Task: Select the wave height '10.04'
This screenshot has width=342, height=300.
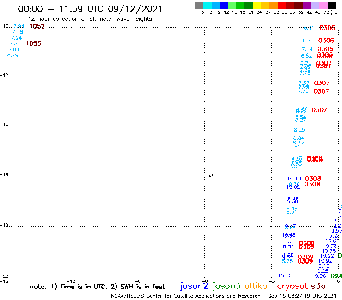Action: [x=332, y=241]
